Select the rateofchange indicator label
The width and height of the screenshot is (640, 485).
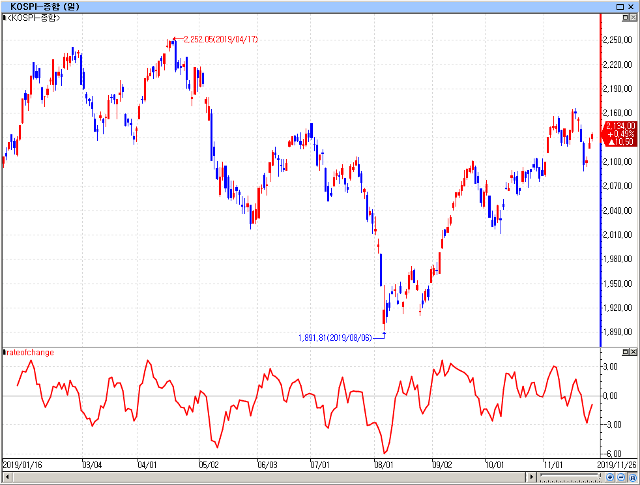coord(30,352)
